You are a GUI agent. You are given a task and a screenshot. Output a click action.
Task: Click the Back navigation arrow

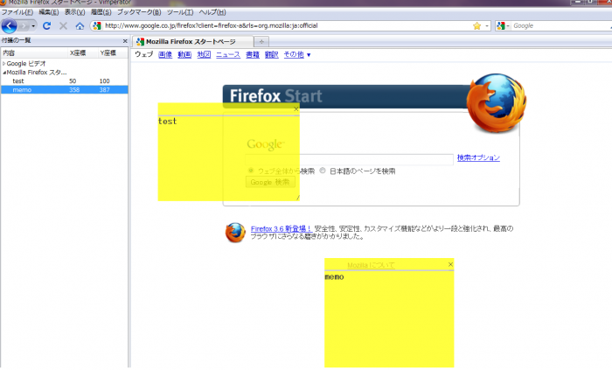(x=9, y=25)
